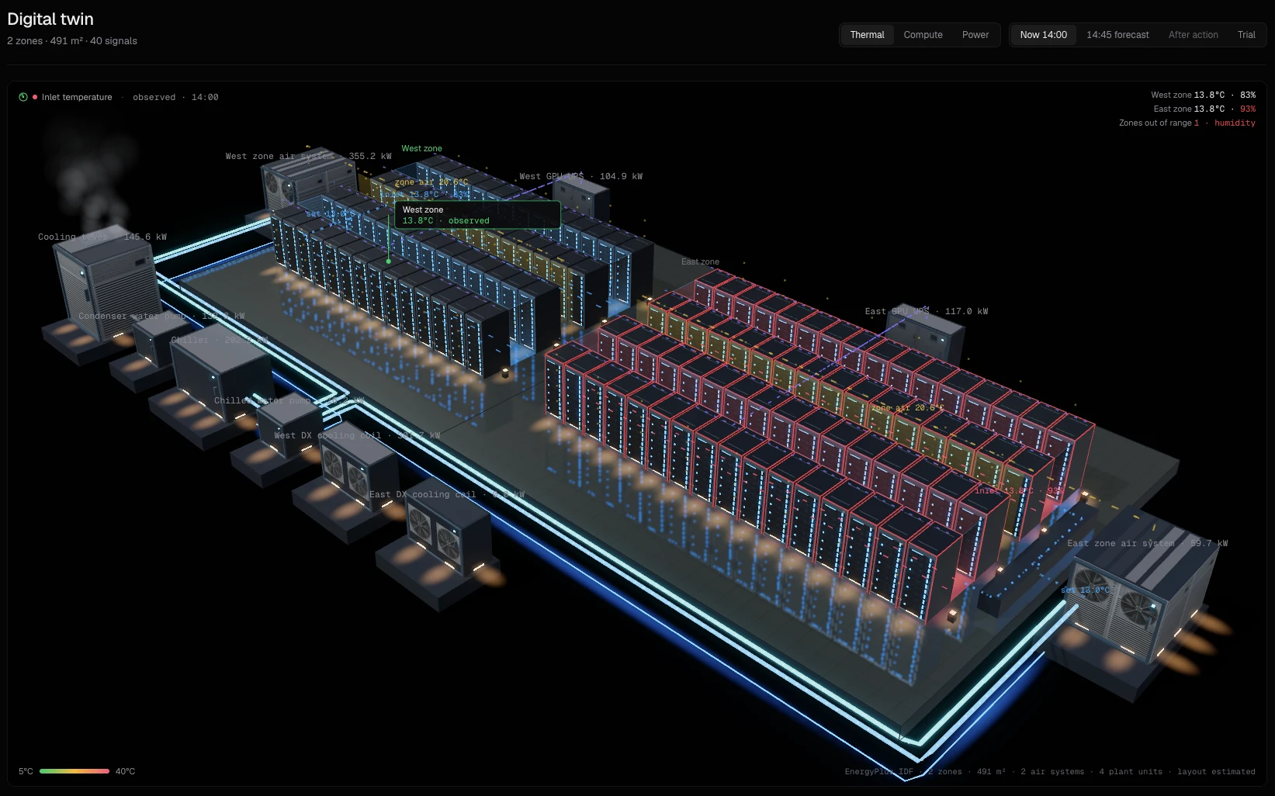Open the After action tab
The height and width of the screenshot is (796, 1275).
tap(1193, 35)
